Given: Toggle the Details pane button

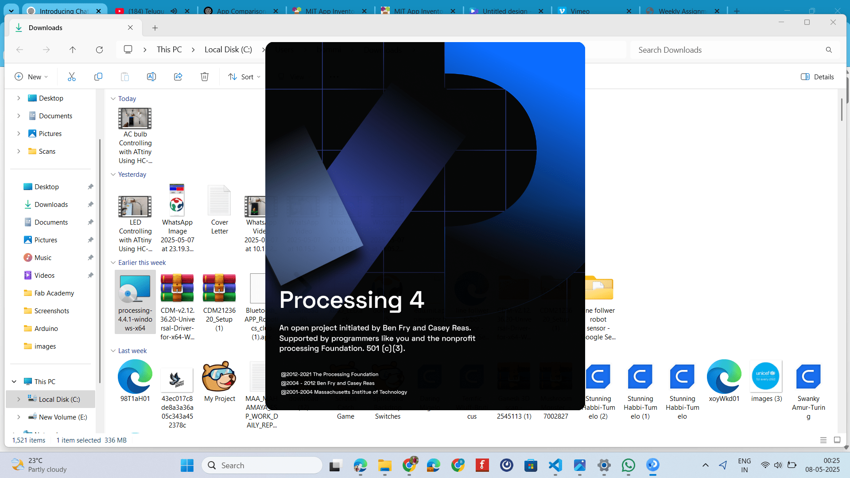Looking at the screenshot, I should pos(817,77).
